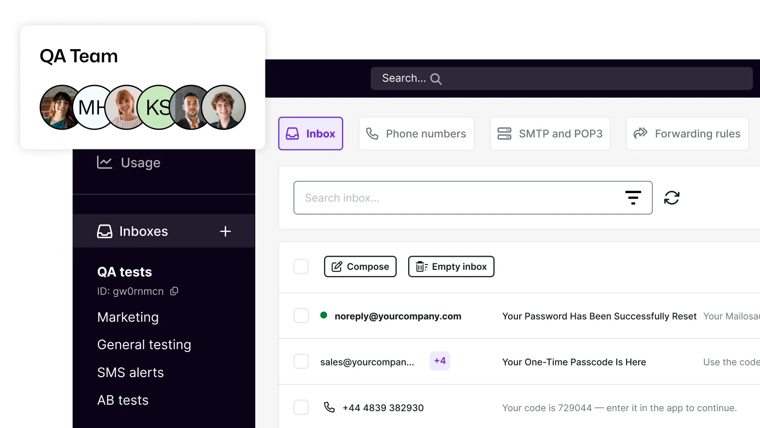Click the Compose button
Viewport: 760px width, 428px height.
point(360,266)
